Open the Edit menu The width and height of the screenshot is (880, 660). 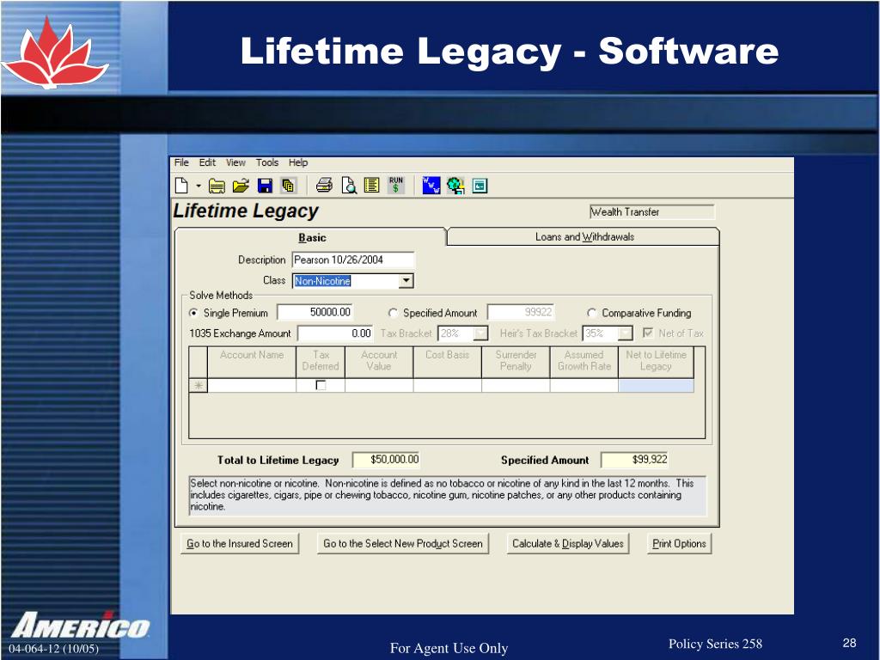pos(207,162)
